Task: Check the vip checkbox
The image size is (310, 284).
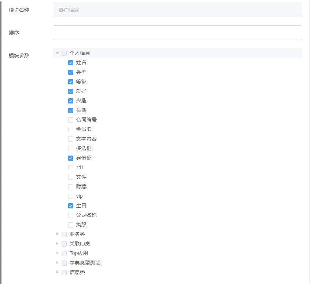Action: (71, 196)
